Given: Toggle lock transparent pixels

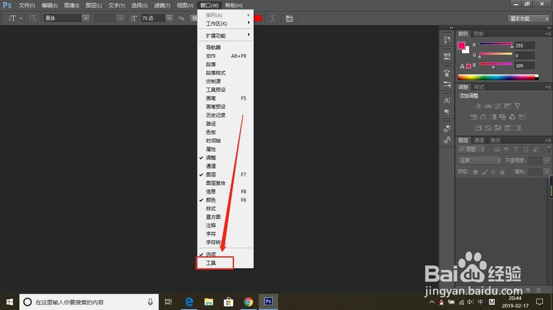Looking at the screenshot, I should pos(476,172).
